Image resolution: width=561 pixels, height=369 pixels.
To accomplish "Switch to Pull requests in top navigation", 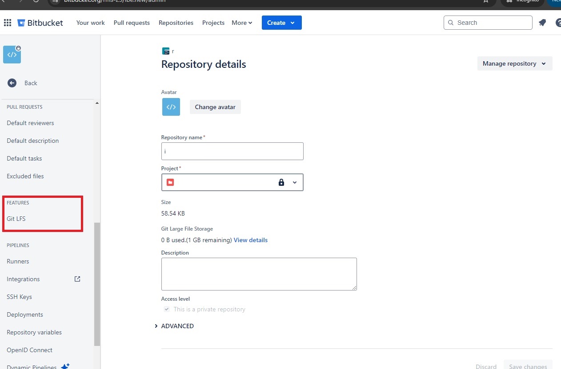I will (x=132, y=22).
